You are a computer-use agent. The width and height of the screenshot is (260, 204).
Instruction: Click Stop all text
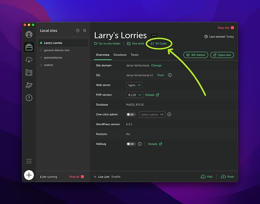pyautogui.click(x=74, y=177)
